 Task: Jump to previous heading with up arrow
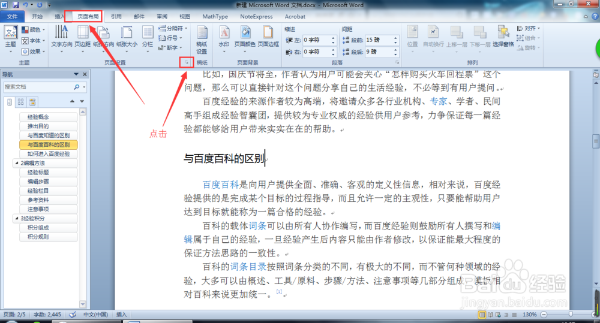tap(72, 101)
